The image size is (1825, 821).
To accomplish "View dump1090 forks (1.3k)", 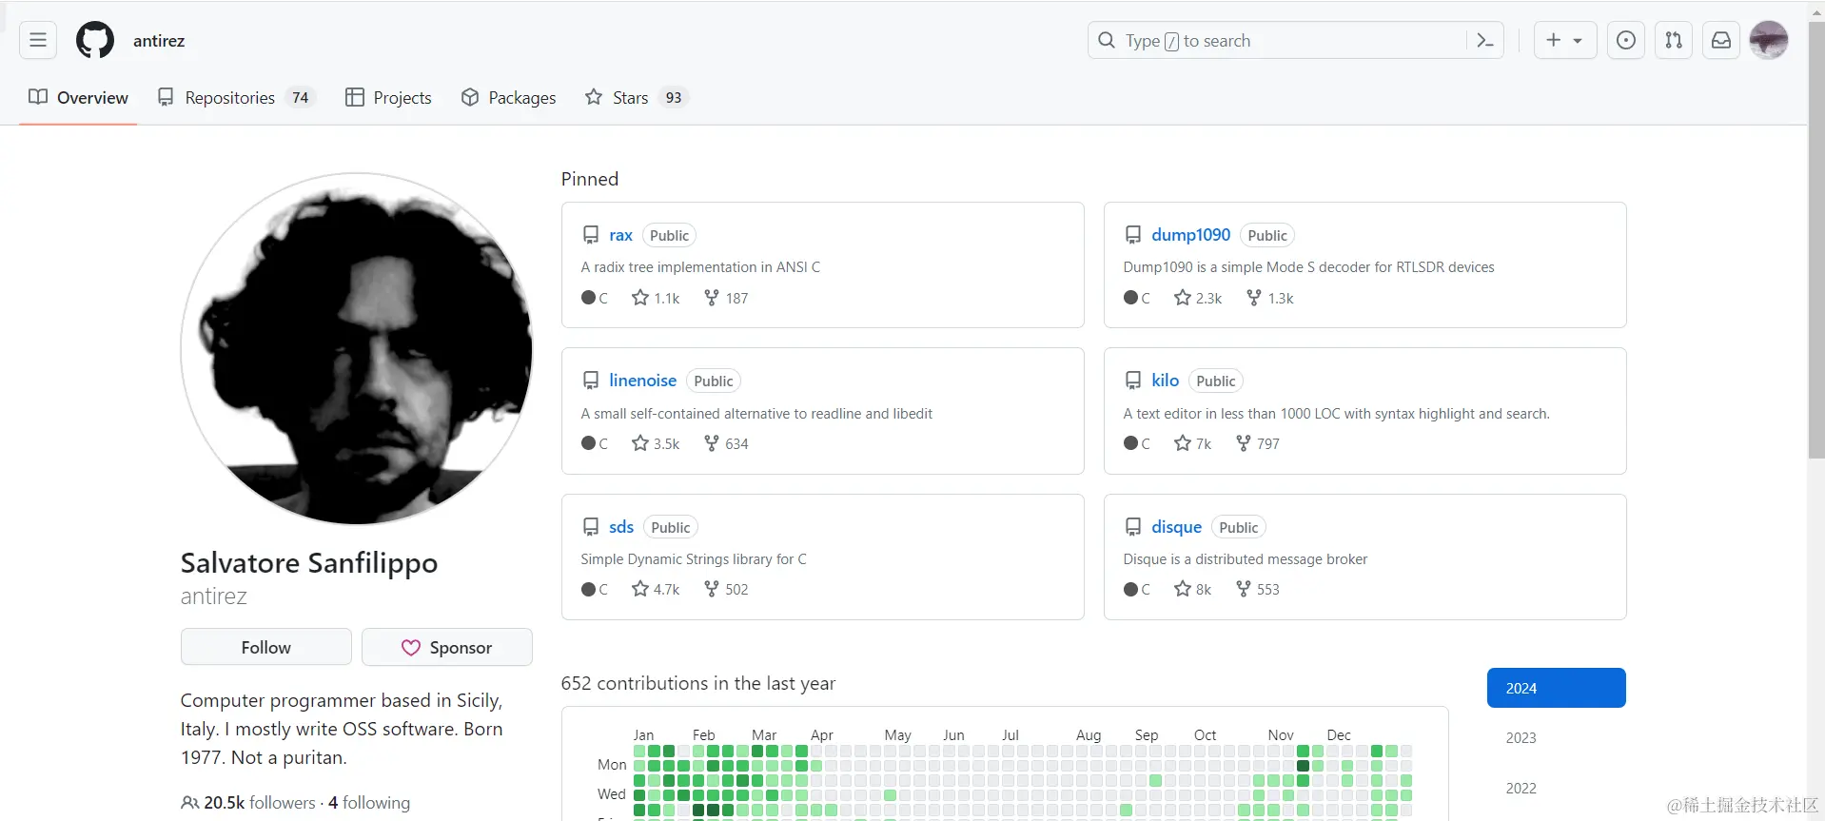I will [1270, 298].
